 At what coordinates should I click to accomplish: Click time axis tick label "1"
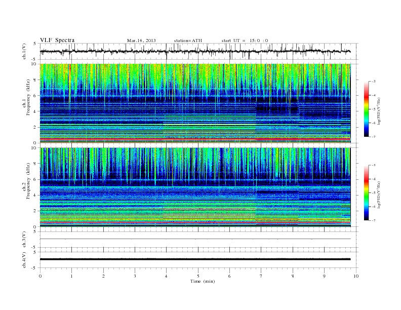pos(71,276)
